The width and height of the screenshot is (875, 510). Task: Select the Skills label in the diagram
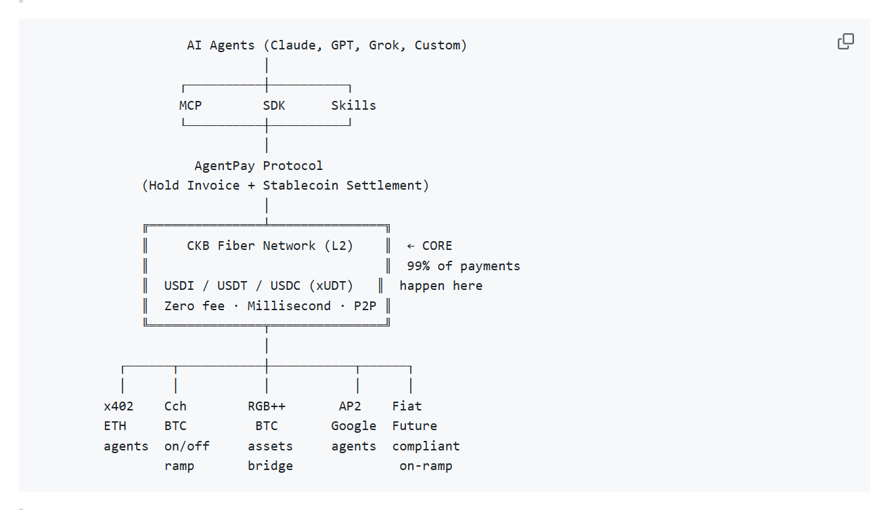click(x=353, y=106)
